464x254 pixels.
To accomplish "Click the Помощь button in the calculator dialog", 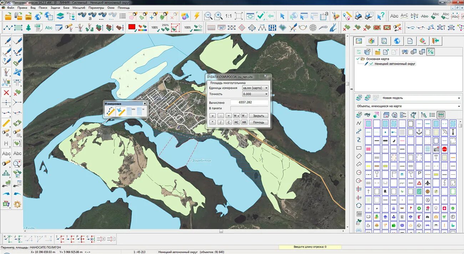I will click(258, 122).
